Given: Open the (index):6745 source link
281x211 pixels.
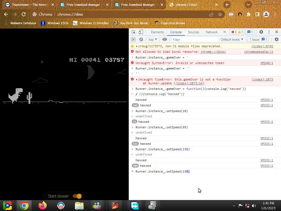Looking at the screenshot, I should pyautogui.click(x=262, y=46).
